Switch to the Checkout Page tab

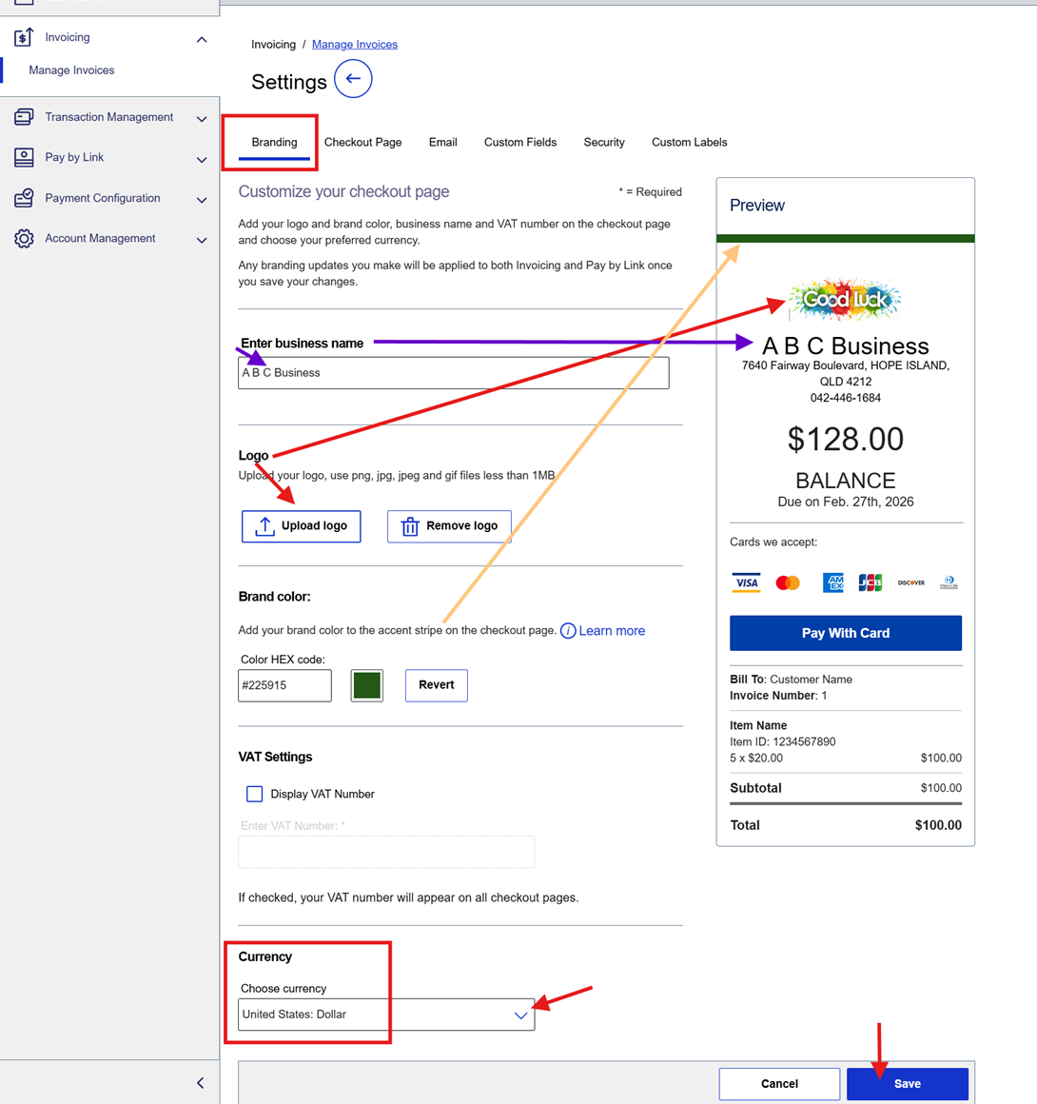pos(362,143)
